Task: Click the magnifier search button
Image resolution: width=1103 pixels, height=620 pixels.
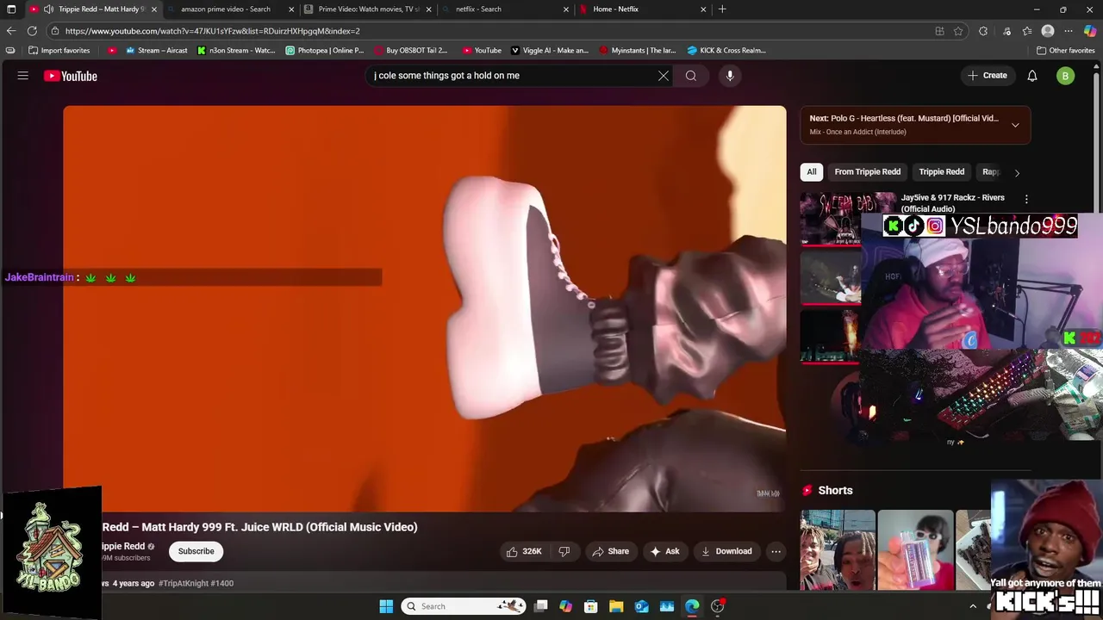Action: (691, 76)
